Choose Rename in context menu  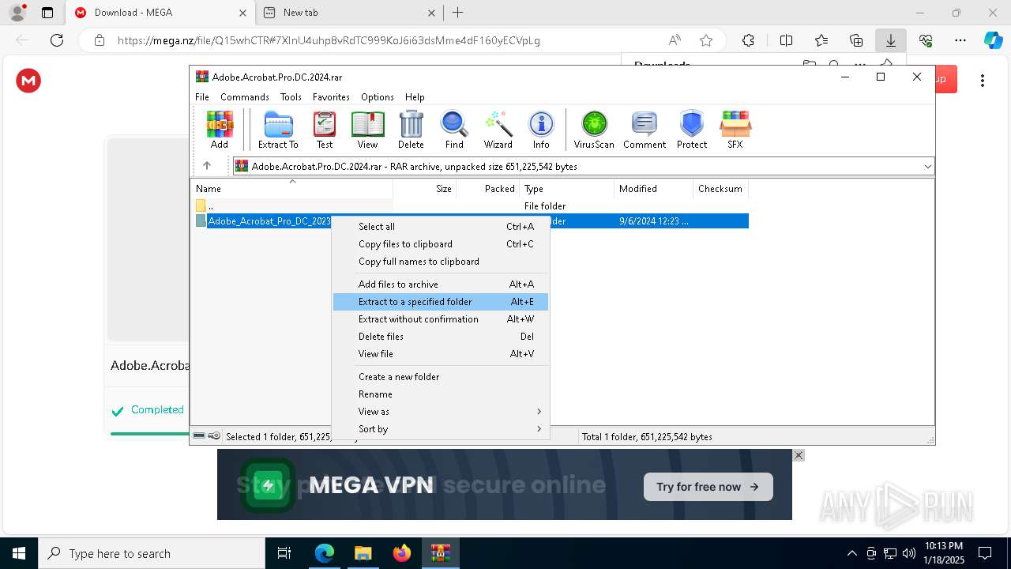click(x=440, y=394)
